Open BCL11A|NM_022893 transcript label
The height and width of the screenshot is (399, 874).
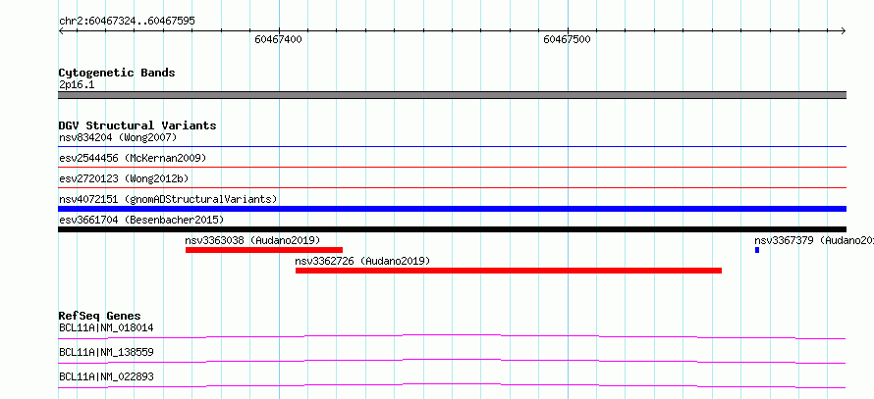tap(106, 376)
